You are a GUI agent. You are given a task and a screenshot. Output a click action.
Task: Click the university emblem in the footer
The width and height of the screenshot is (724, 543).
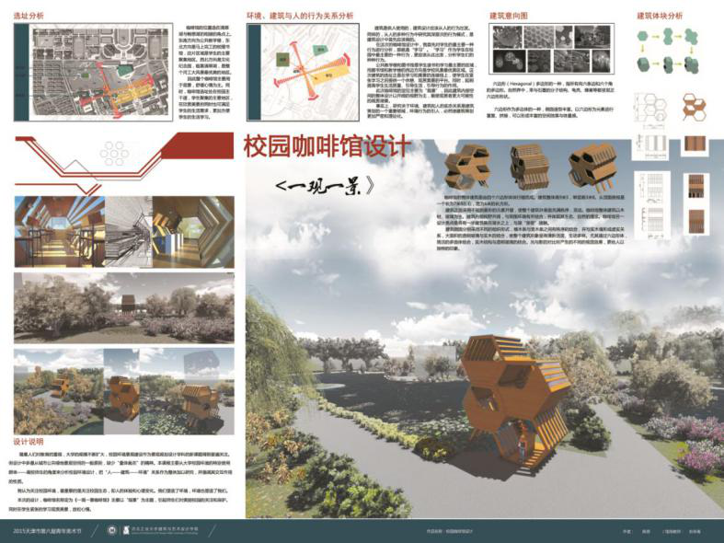(x=112, y=530)
